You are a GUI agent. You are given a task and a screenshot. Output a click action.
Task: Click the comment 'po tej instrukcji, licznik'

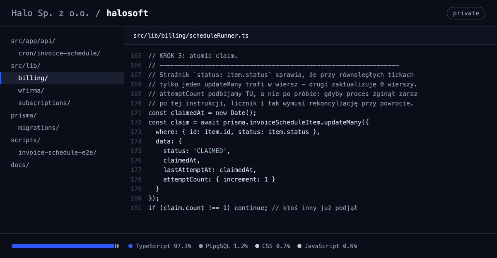[281, 103]
